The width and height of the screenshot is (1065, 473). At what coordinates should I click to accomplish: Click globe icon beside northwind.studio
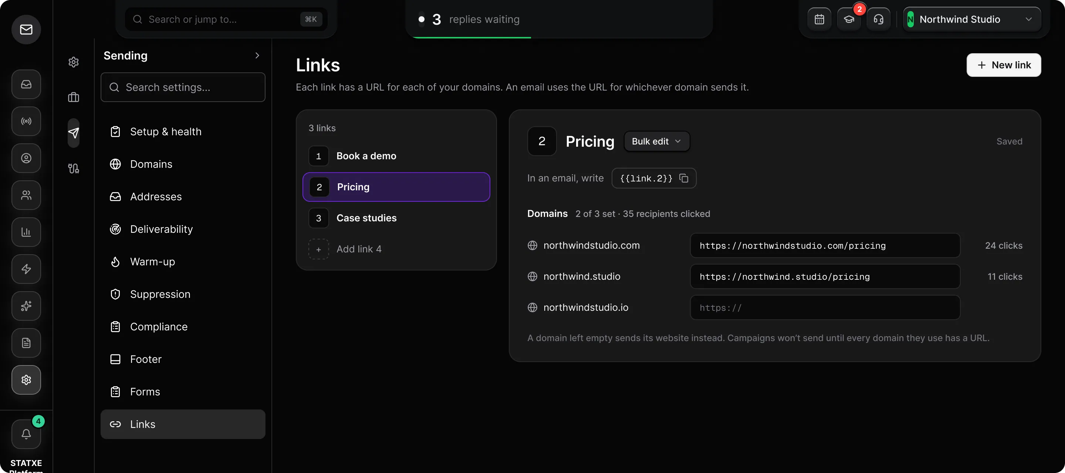click(x=532, y=276)
